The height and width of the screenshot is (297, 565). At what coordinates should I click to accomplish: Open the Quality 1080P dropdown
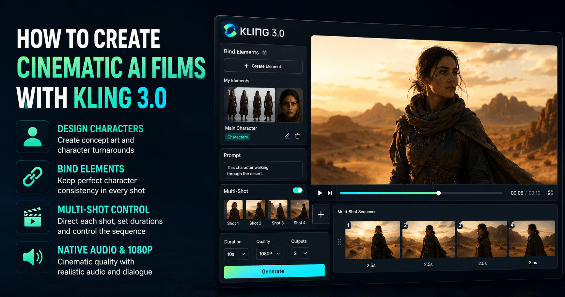click(270, 254)
